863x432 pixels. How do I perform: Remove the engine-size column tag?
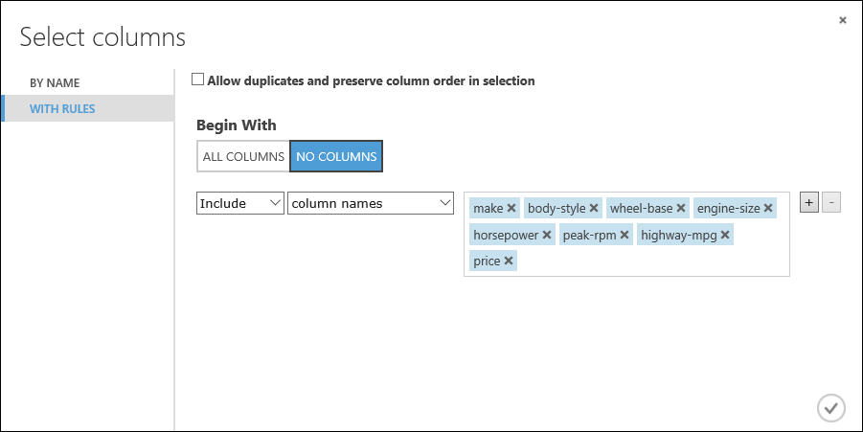pyautogui.click(x=768, y=208)
